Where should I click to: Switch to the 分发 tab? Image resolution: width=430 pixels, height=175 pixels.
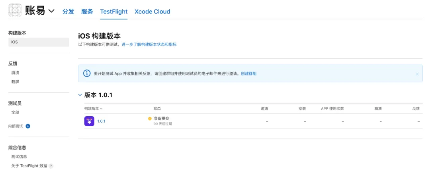(x=68, y=12)
